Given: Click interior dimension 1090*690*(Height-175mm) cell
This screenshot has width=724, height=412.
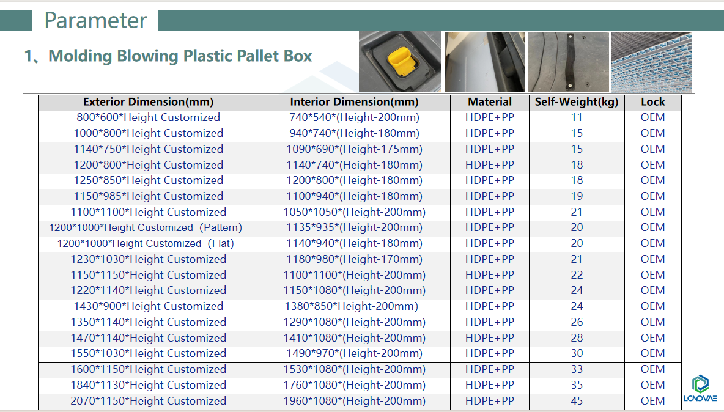Looking at the screenshot, I should coord(354,149).
